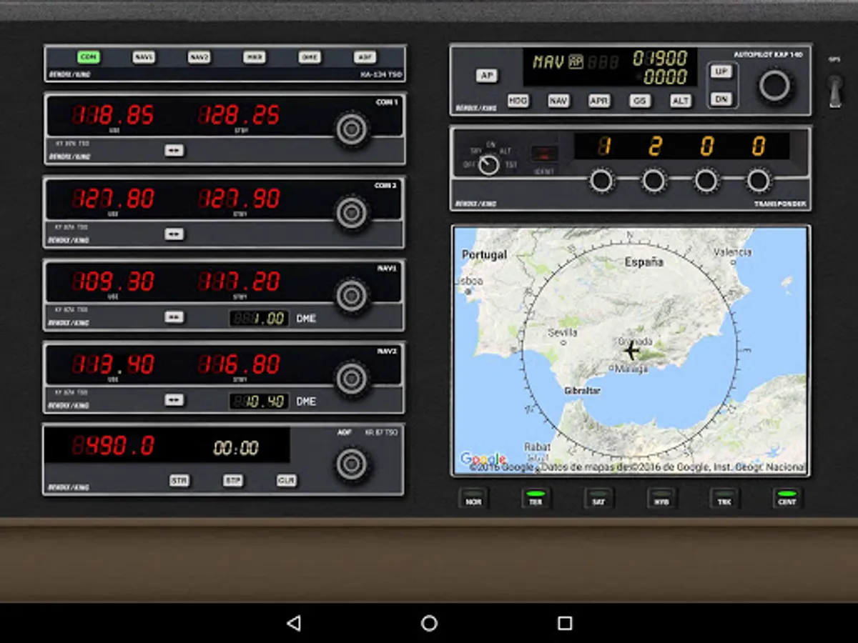858x643 pixels.
Task: Click the ADF timer STR button
Action: [179, 481]
